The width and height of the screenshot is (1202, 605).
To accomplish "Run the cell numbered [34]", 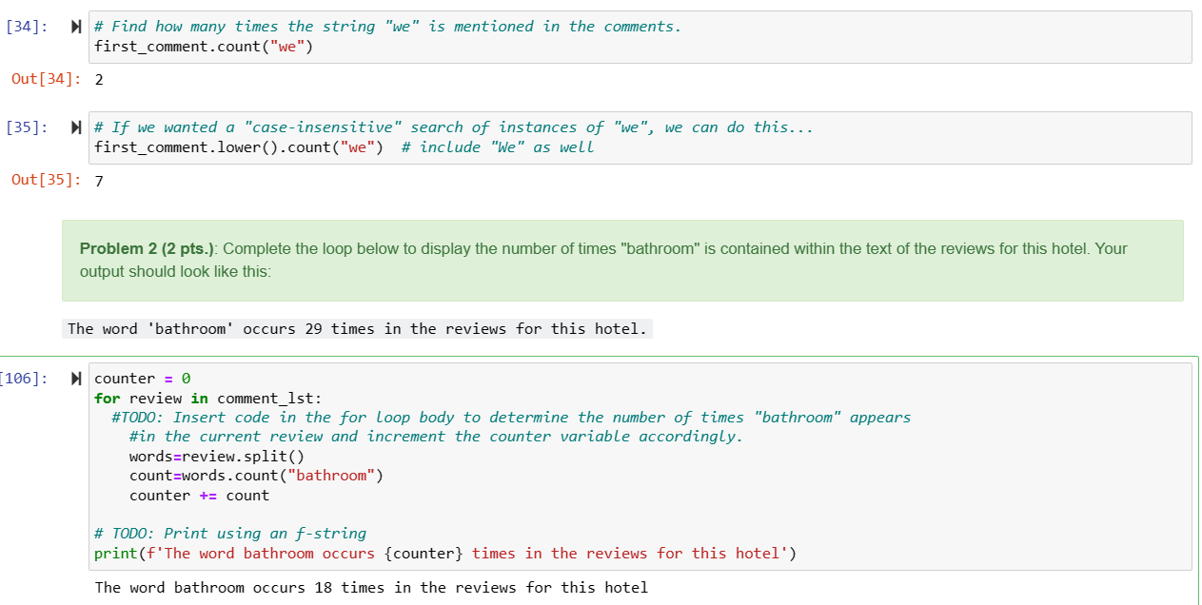I will tap(75, 27).
